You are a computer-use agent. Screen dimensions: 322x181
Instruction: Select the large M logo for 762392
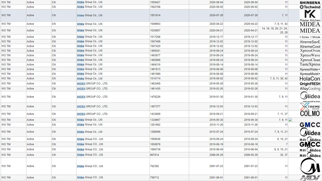pos(310,167)
